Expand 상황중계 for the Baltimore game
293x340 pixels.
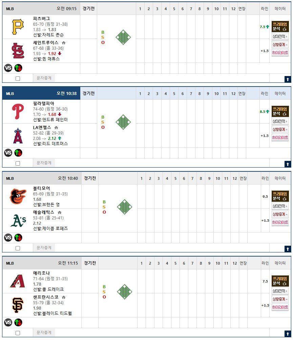point(280,214)
